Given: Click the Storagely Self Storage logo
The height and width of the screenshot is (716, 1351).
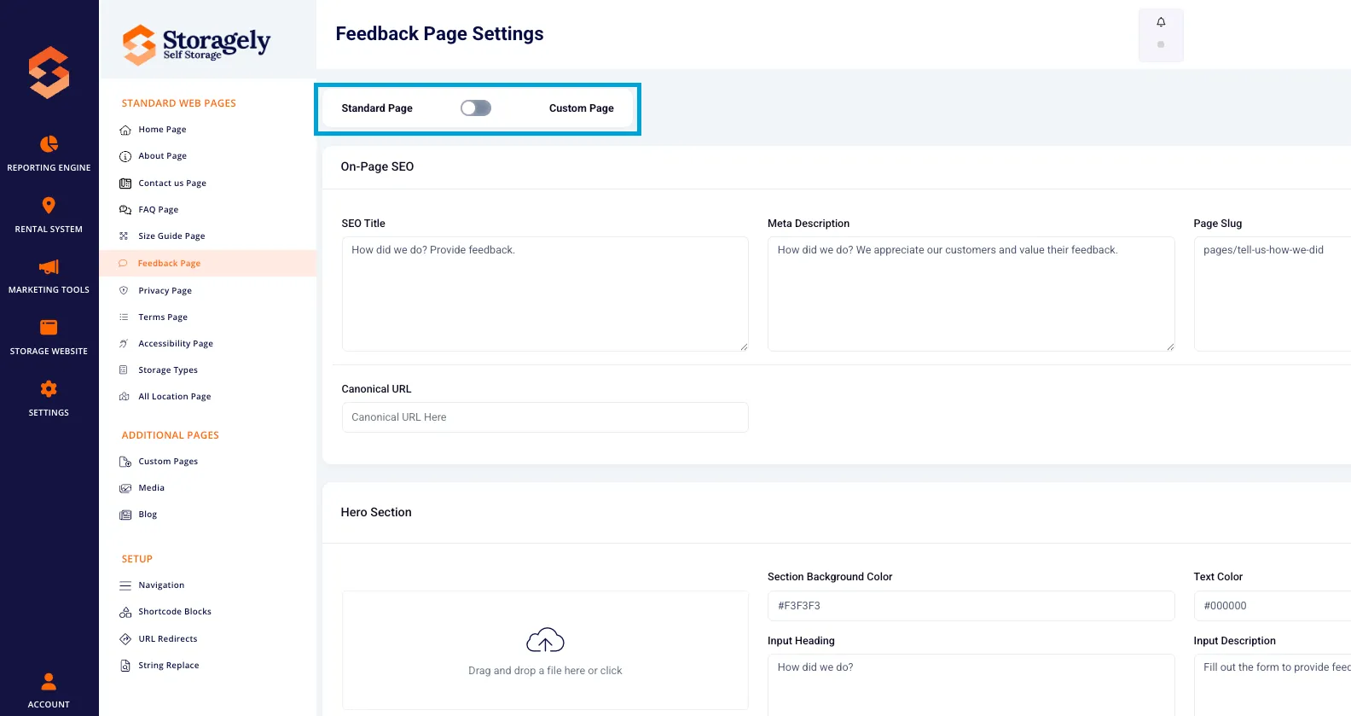Looking at the screenshot, I should tap(197, 44).
